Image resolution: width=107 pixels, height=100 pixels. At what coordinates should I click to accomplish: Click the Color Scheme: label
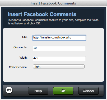(18, 67)
